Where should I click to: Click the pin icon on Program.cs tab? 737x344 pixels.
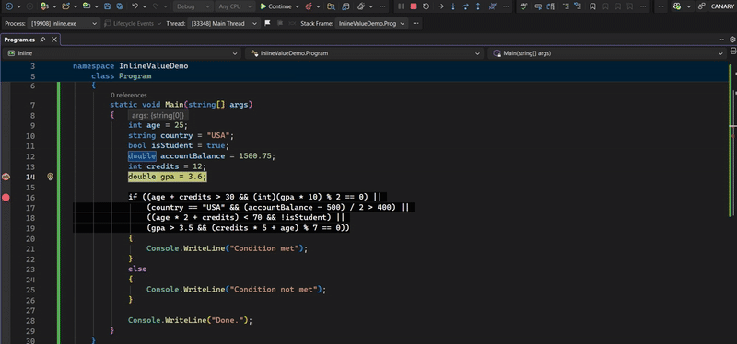[x=42, y=40]
